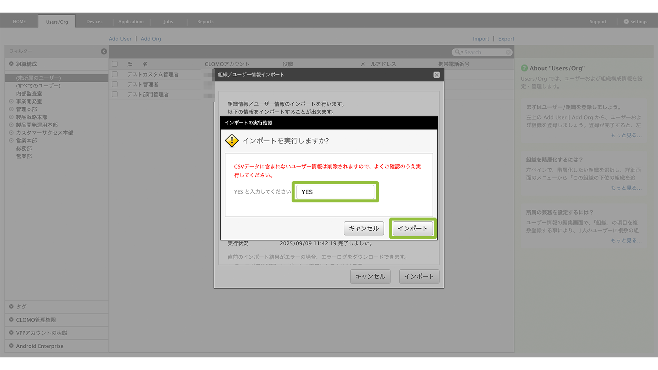Switch to the Devices tab

pos(94,21)
